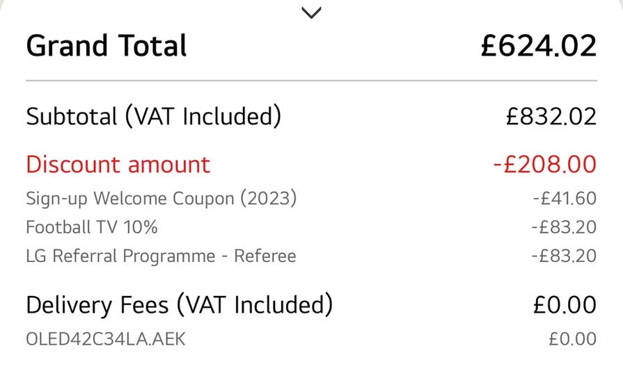Select the £832.02 subtotal amount
623x369 pixels.
coord(551,116)
